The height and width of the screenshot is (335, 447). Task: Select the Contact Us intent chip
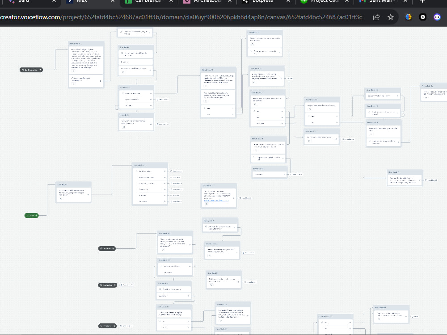coord(107,285)
